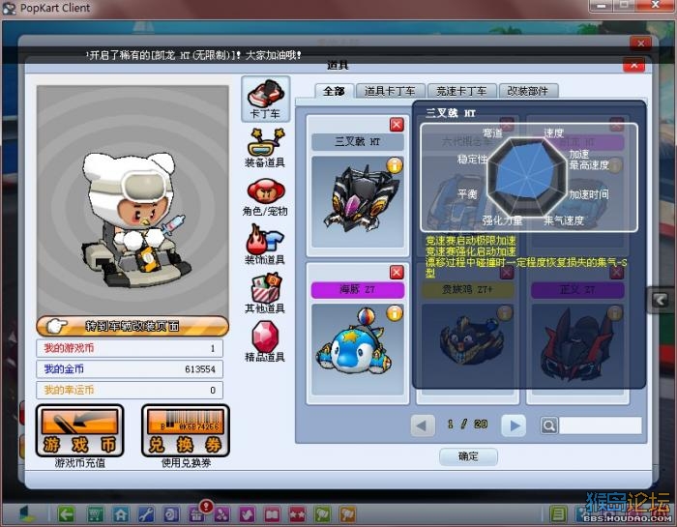Open the red book icon in bottom bar
This screenshot has width=677, height=527.
[x=272, y=514]
